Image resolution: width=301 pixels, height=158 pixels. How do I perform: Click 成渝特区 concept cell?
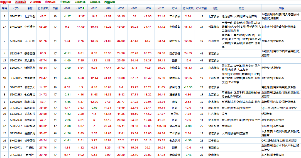coord(227,126)
